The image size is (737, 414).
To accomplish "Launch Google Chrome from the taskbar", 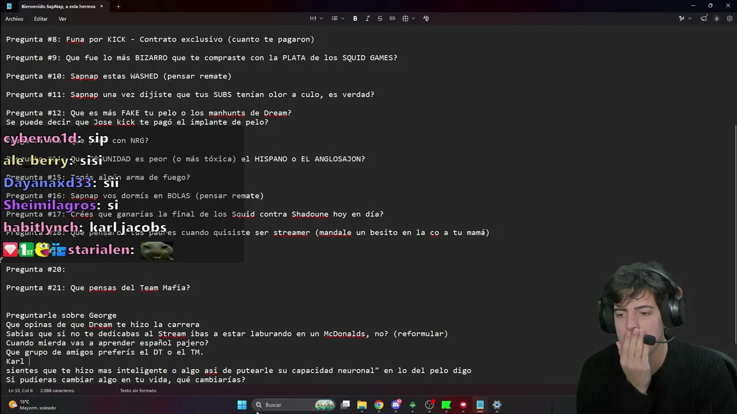I will [x=379, y=405].
